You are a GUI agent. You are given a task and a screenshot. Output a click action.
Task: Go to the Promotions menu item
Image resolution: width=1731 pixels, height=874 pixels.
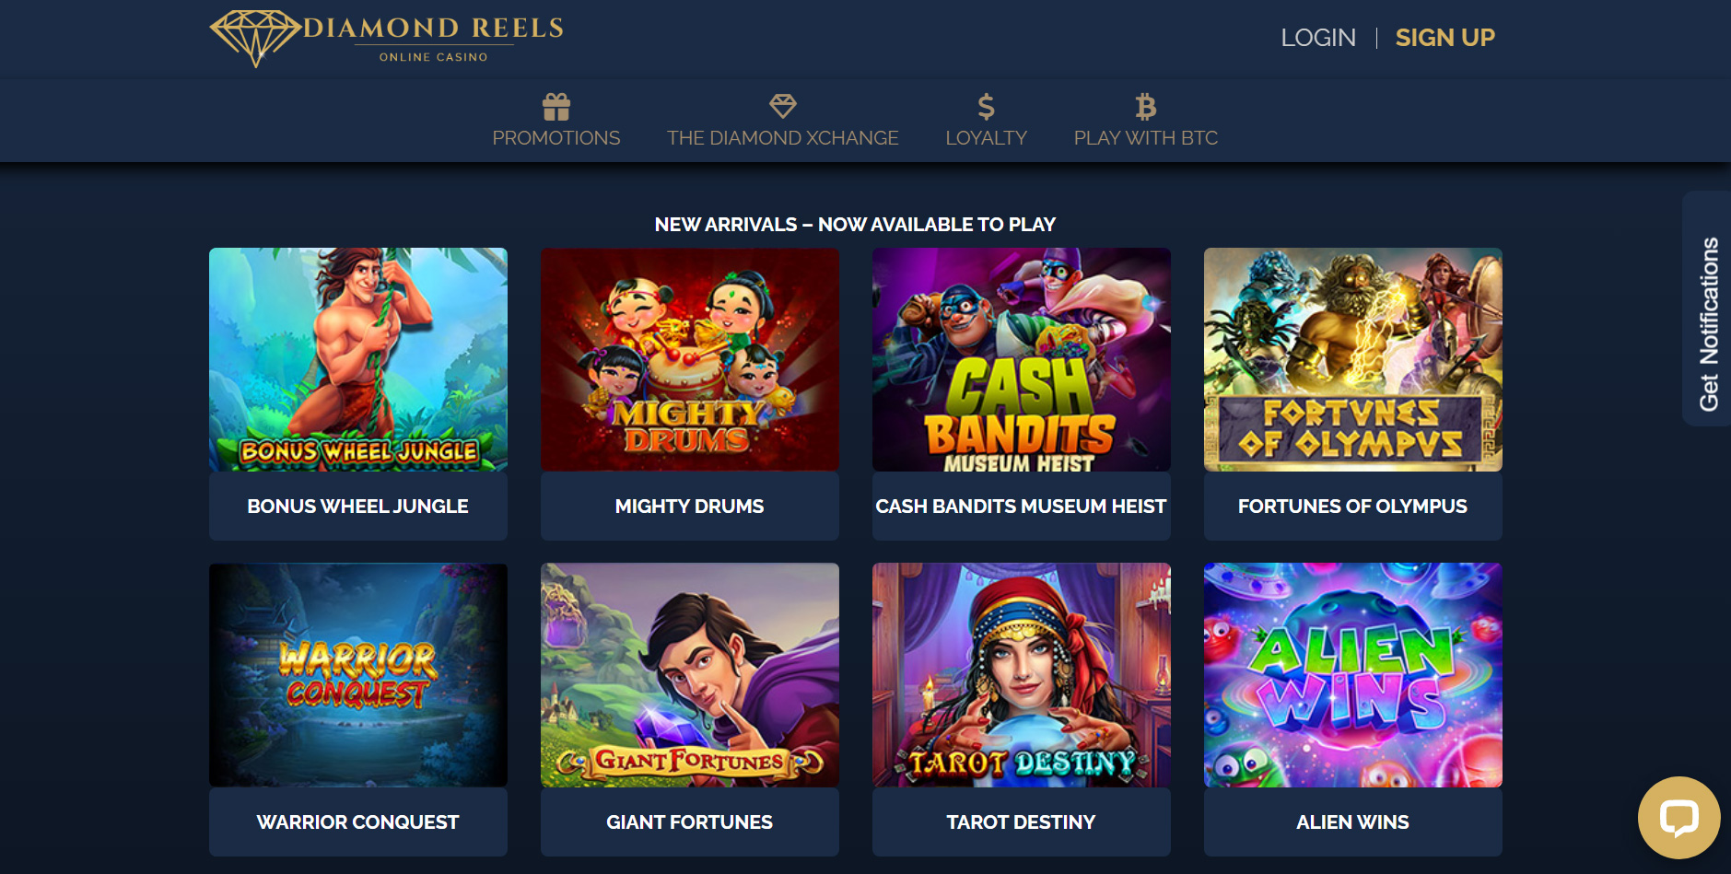(556, 138)
